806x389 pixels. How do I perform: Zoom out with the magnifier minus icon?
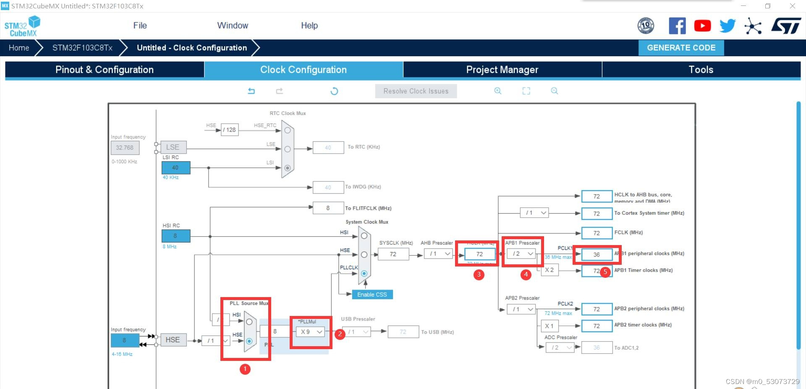coord(555,91)
